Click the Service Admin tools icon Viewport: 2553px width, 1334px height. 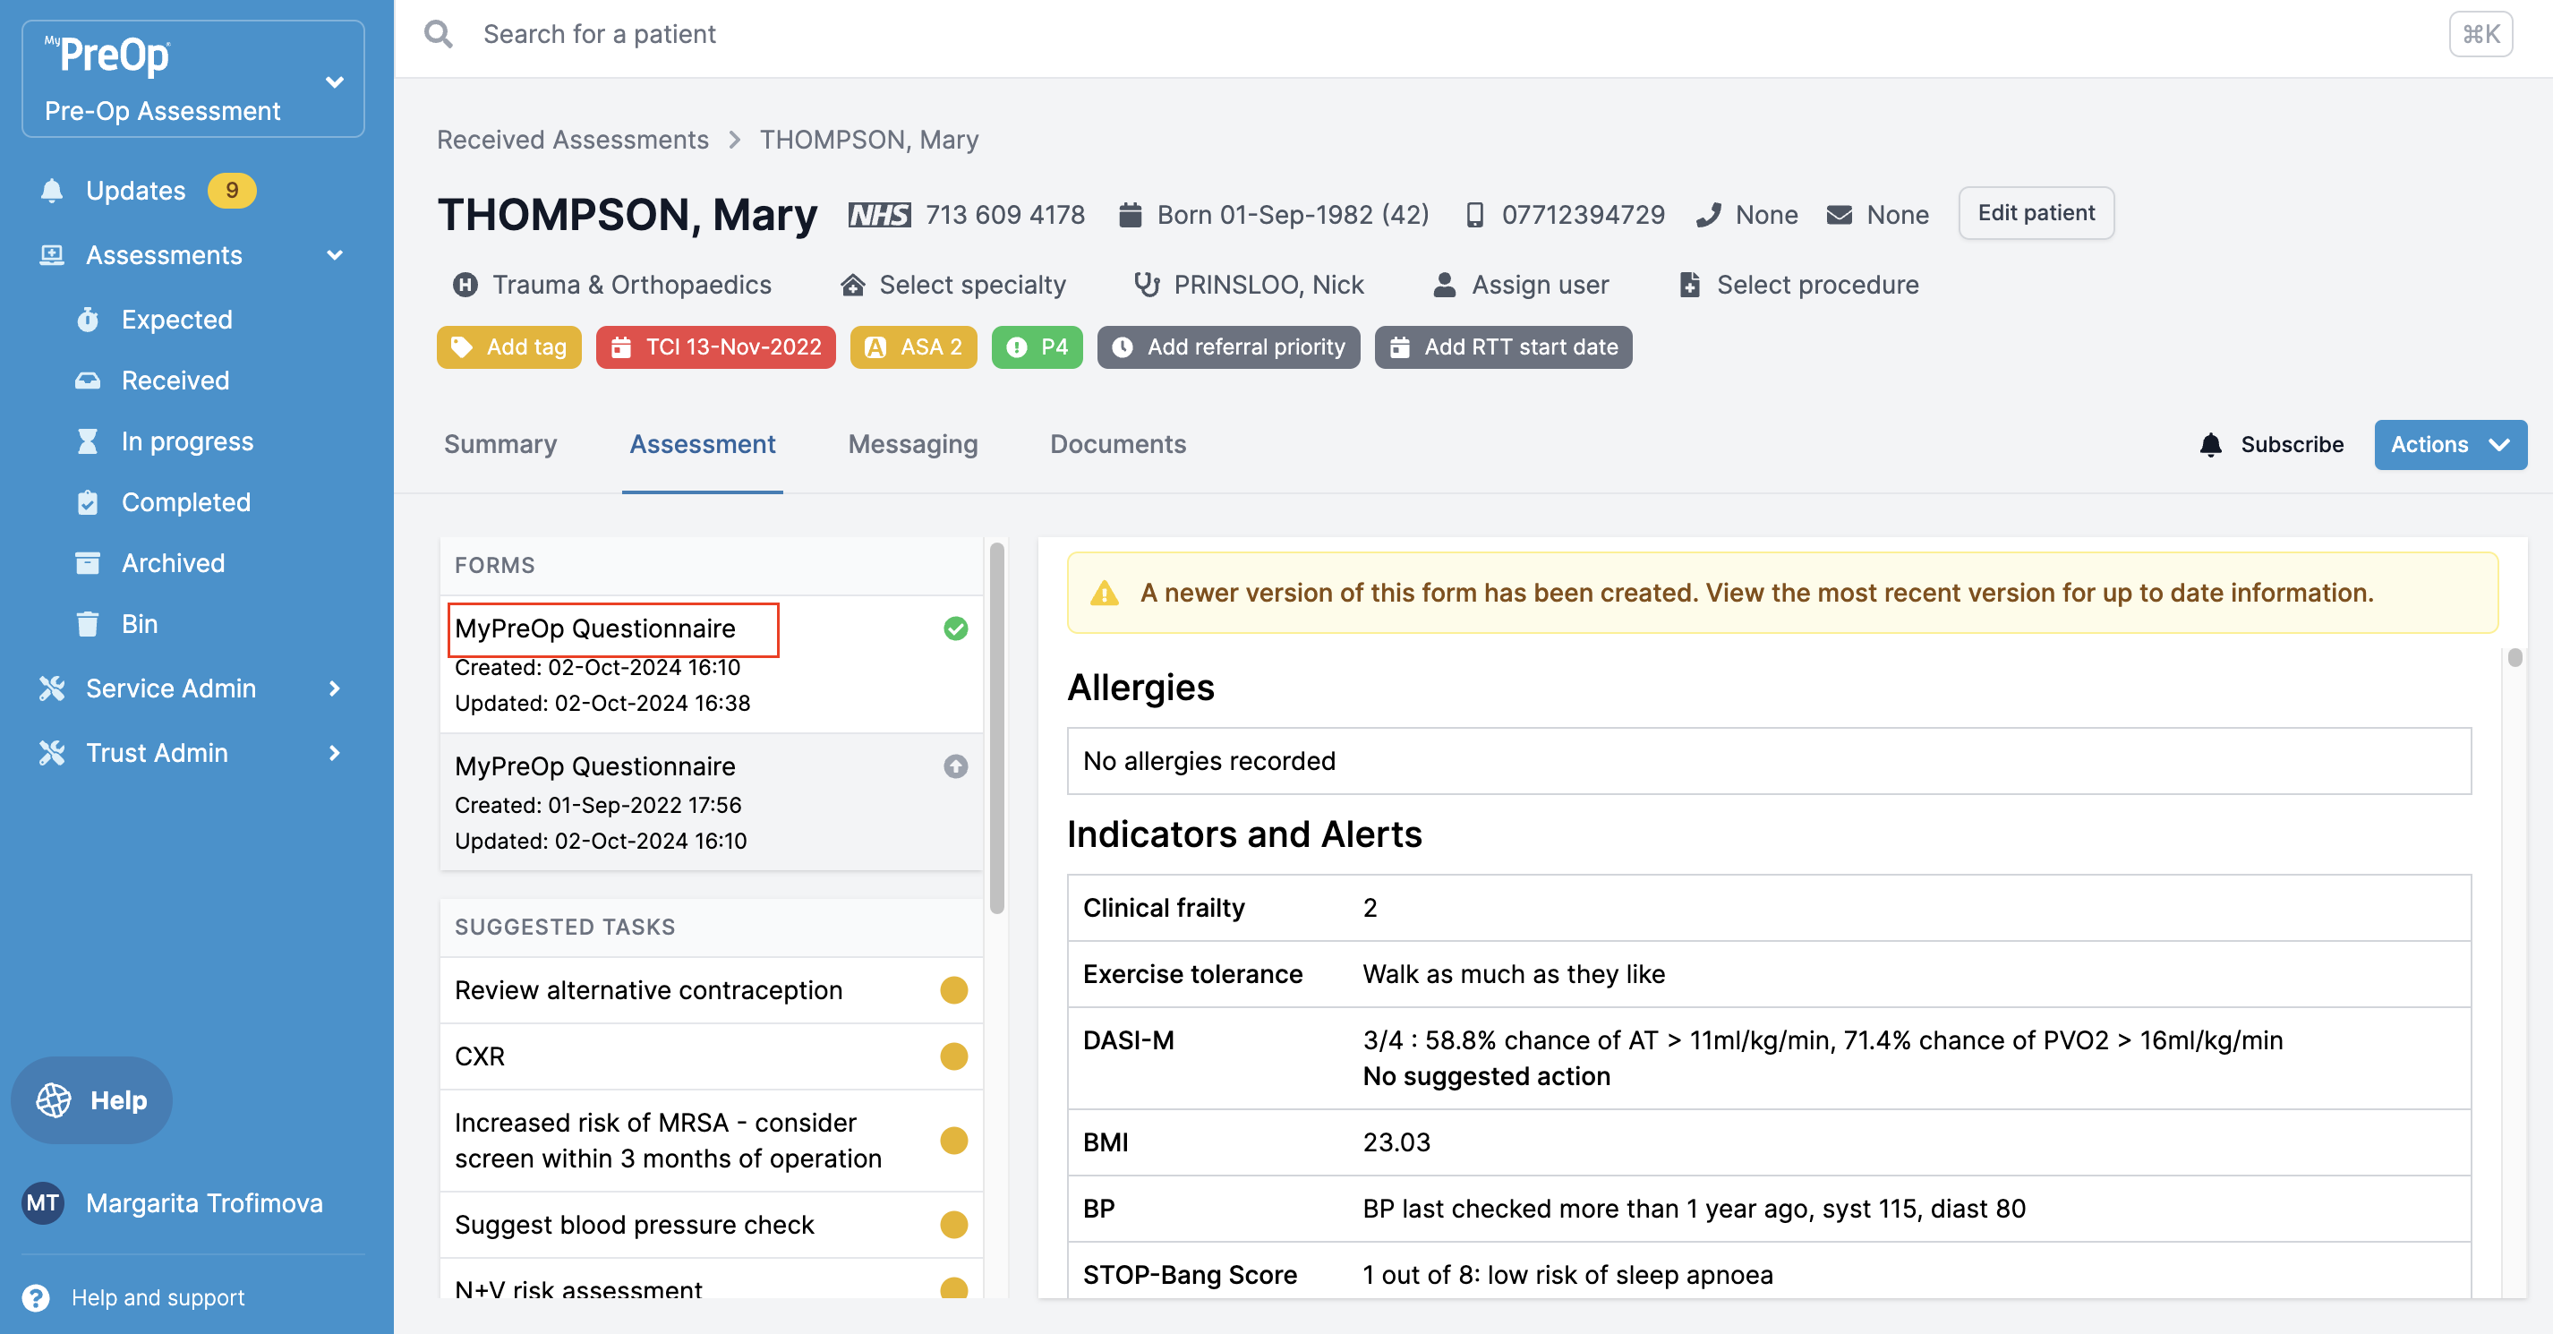click(x=52, y=688)
